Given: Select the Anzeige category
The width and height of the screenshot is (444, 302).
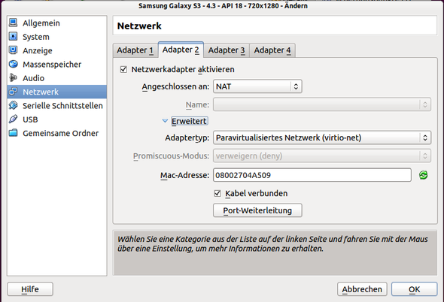Looking at the screenshot, I should click(x=57, y=50).
